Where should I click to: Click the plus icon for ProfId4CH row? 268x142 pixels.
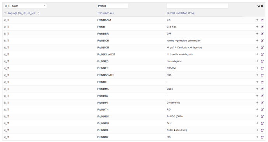coord(257,40)
